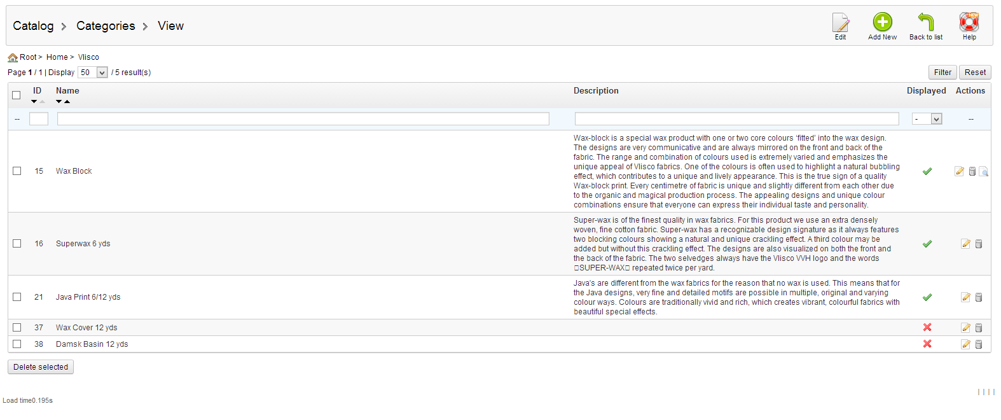
Task: Check the Damsk Basin 12 yds checkbox
Action: (17, 344)
